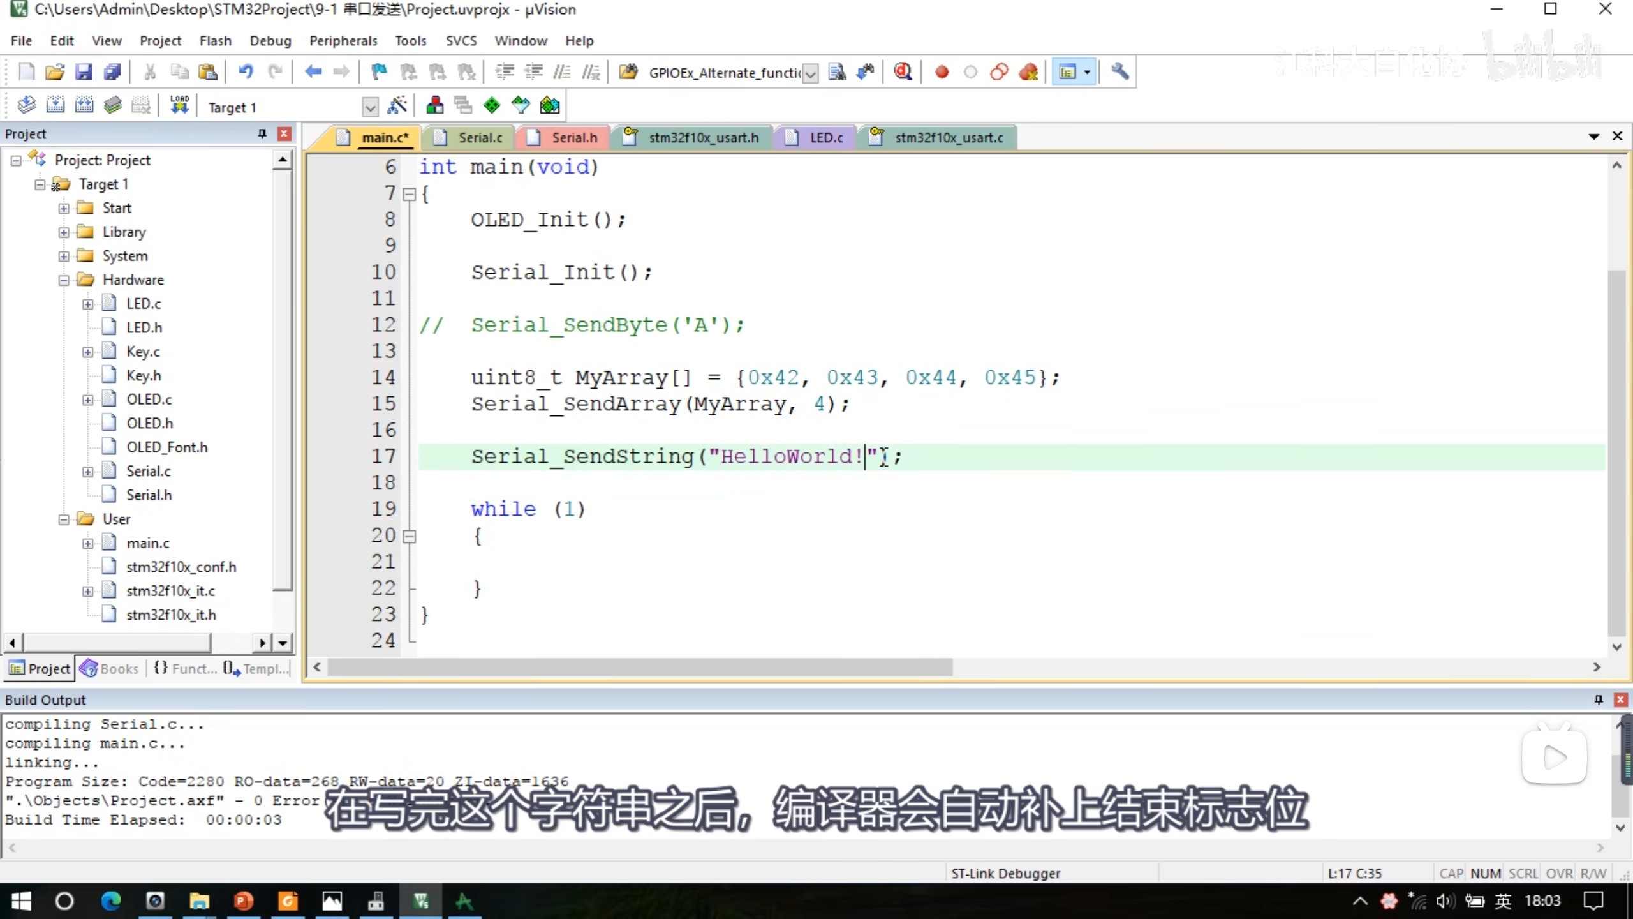Open the Peripherals menu

(x=343, y=41)
